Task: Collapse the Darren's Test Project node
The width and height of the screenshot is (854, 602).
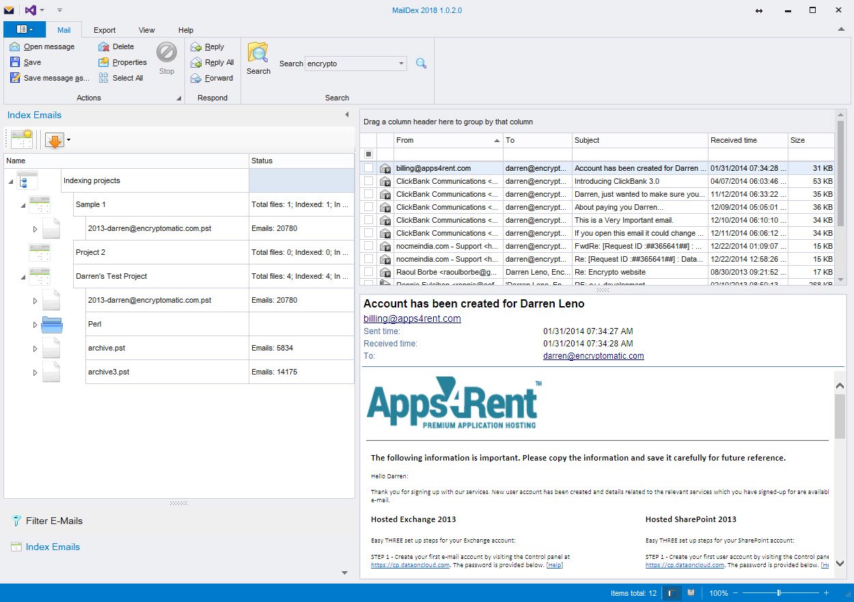Action: pyautogui.click(x=23, y=277)
